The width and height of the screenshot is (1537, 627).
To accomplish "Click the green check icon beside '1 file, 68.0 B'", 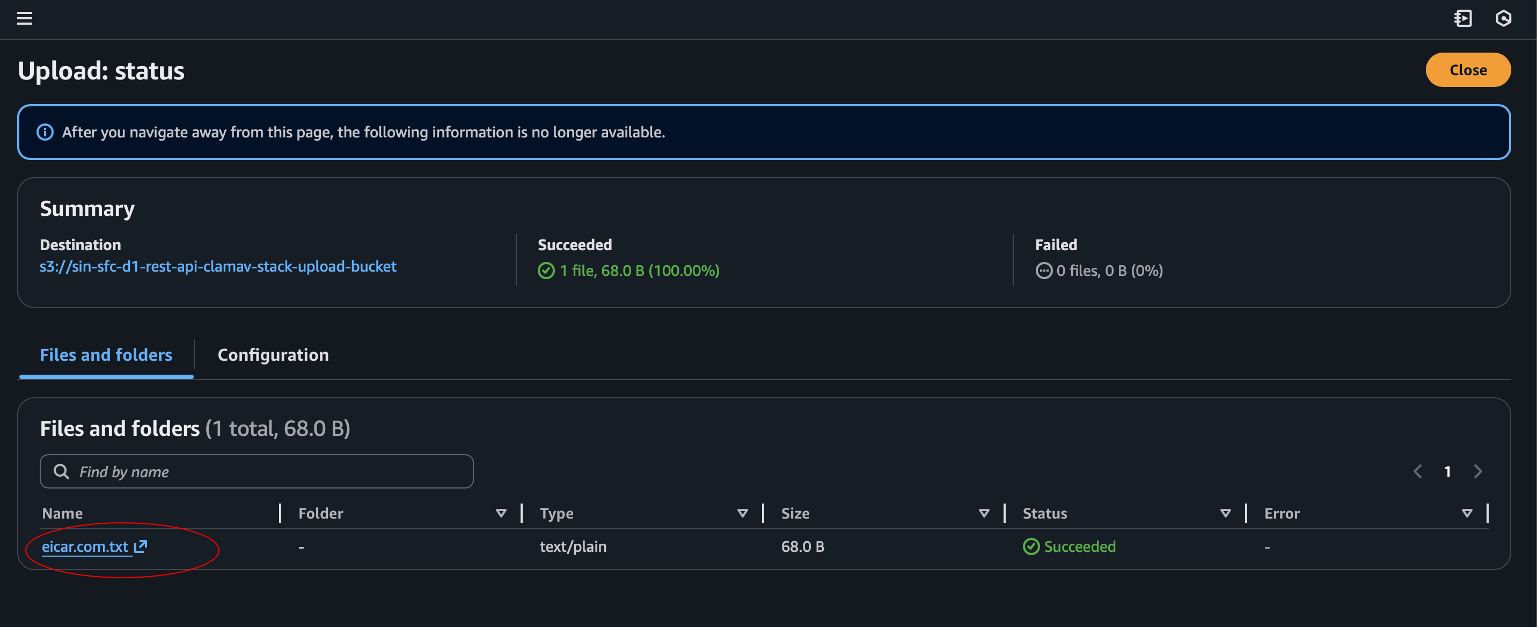I will click(546, 271).
